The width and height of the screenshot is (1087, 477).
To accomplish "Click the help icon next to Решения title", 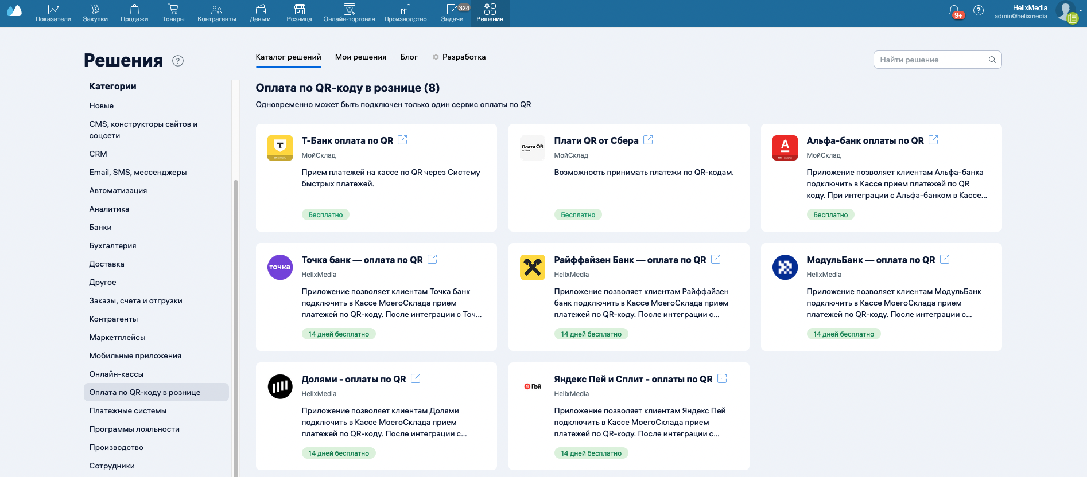I will coord(178,61).
